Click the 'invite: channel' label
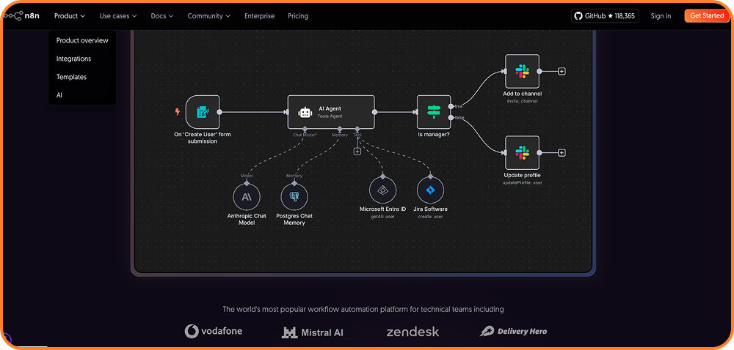This screenshot has height=350, width=734. [x=522, y=101]
